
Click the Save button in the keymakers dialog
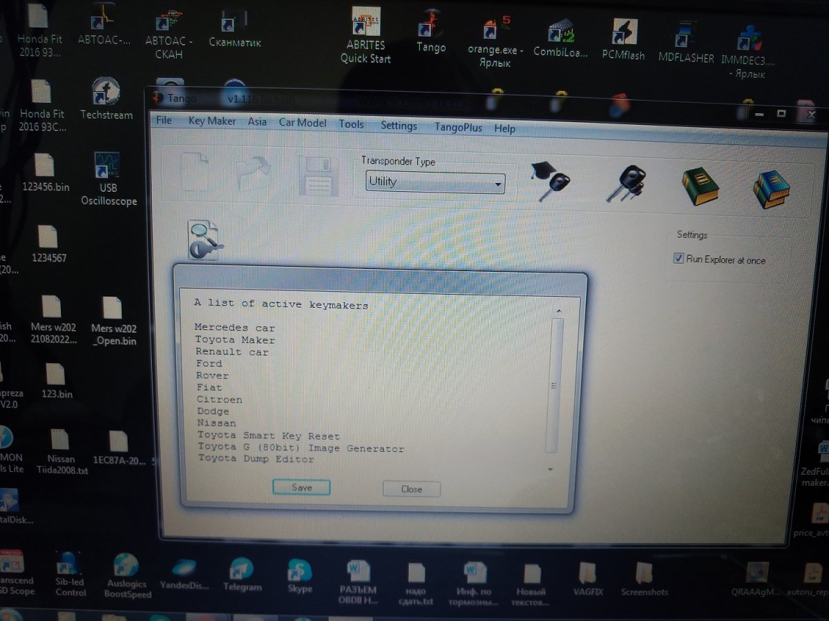(x=301, y=487)
